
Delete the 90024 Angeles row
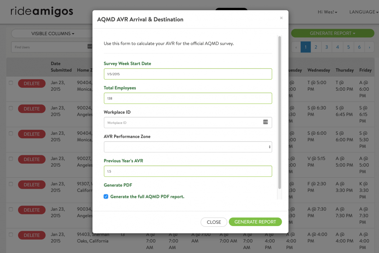click(x=32, y=109)
